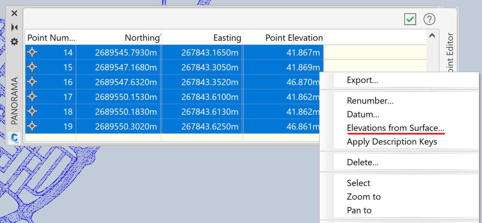Viewport: 482px width, 223px height.
Task: Click point icon of row 14
Action: click(32, 52)
